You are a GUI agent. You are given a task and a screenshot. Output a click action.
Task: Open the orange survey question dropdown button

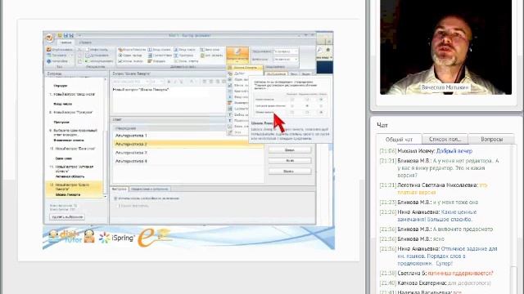pyautogui.click(x=237, y=55)
